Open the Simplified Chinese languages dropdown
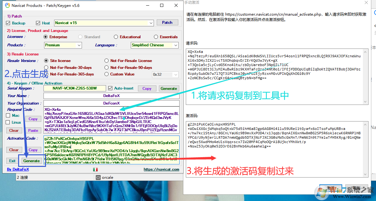Image resolution: width=376 pixels, height=201 pixels. click(175, 45)
